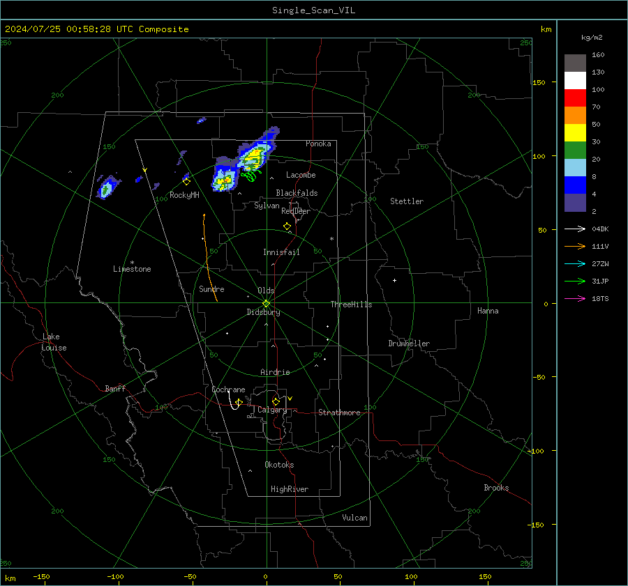This screenshot has height=586, width=628.
Task: Select the light blue 8–20 legend color
Action: tap(575, 168)
